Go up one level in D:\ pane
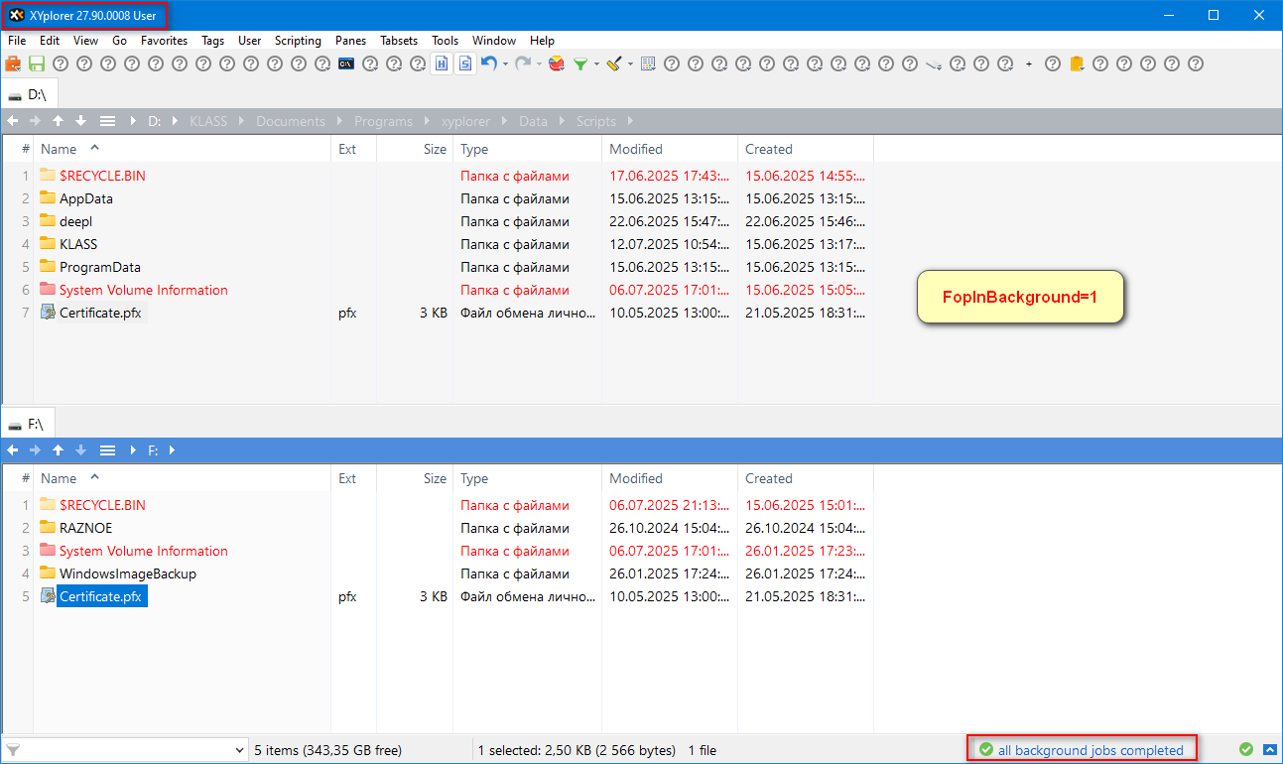 point(58,121)
